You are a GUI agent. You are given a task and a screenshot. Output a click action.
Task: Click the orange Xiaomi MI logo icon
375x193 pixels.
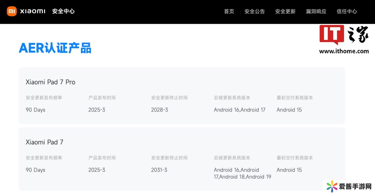tap(12, 11)
